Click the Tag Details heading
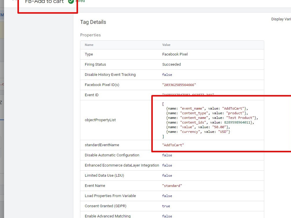 [x=93, y=22]
